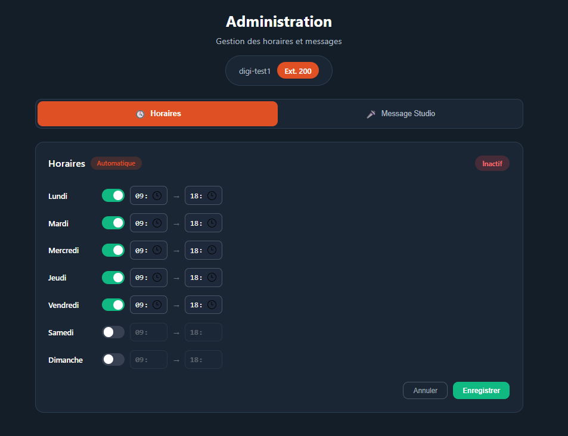The width and height of the screenshot is (568, 436).
Task: Open the clock picker for Lundi start time
Action: (157, 195)
